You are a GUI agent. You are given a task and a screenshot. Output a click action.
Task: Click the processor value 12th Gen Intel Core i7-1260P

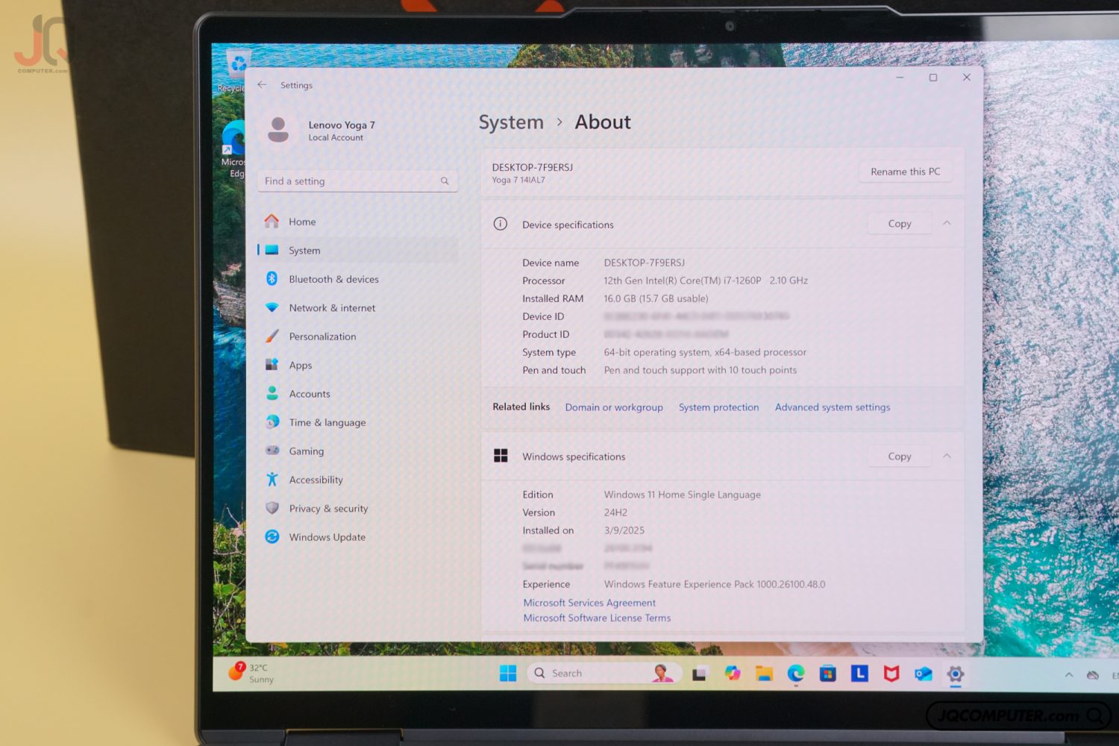706,280
